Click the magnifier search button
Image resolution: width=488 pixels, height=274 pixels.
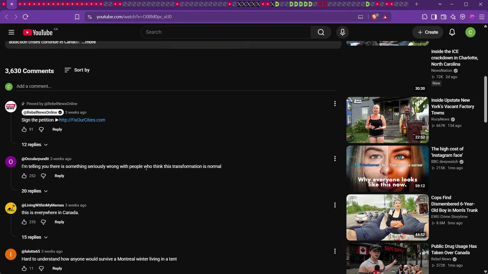pyautogui.click(x=321, y=32)
